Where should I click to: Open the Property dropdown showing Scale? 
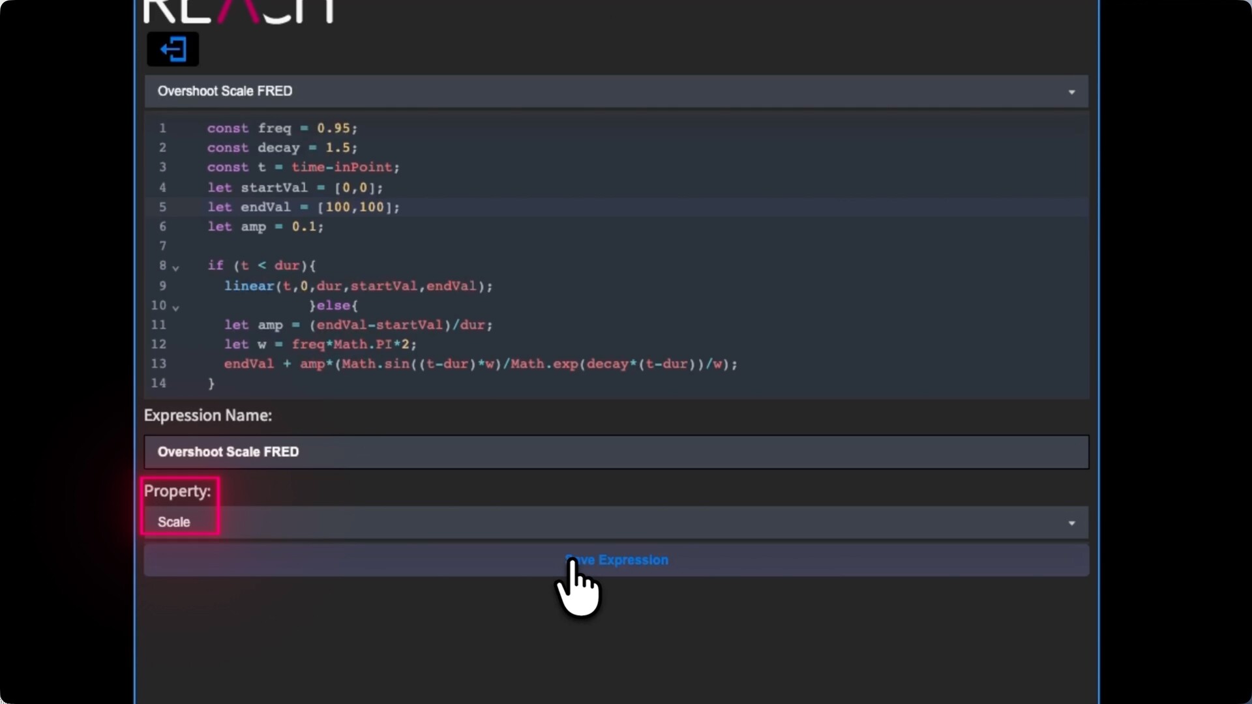coord(616,523)
